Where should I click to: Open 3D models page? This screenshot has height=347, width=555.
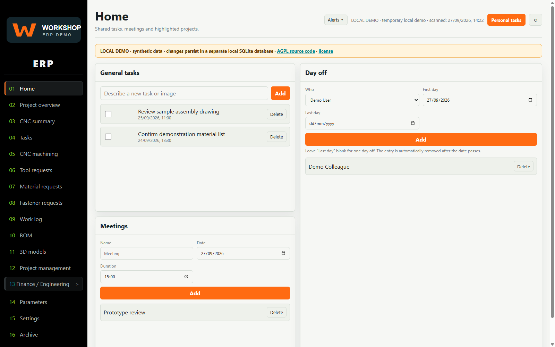(44, 252)
